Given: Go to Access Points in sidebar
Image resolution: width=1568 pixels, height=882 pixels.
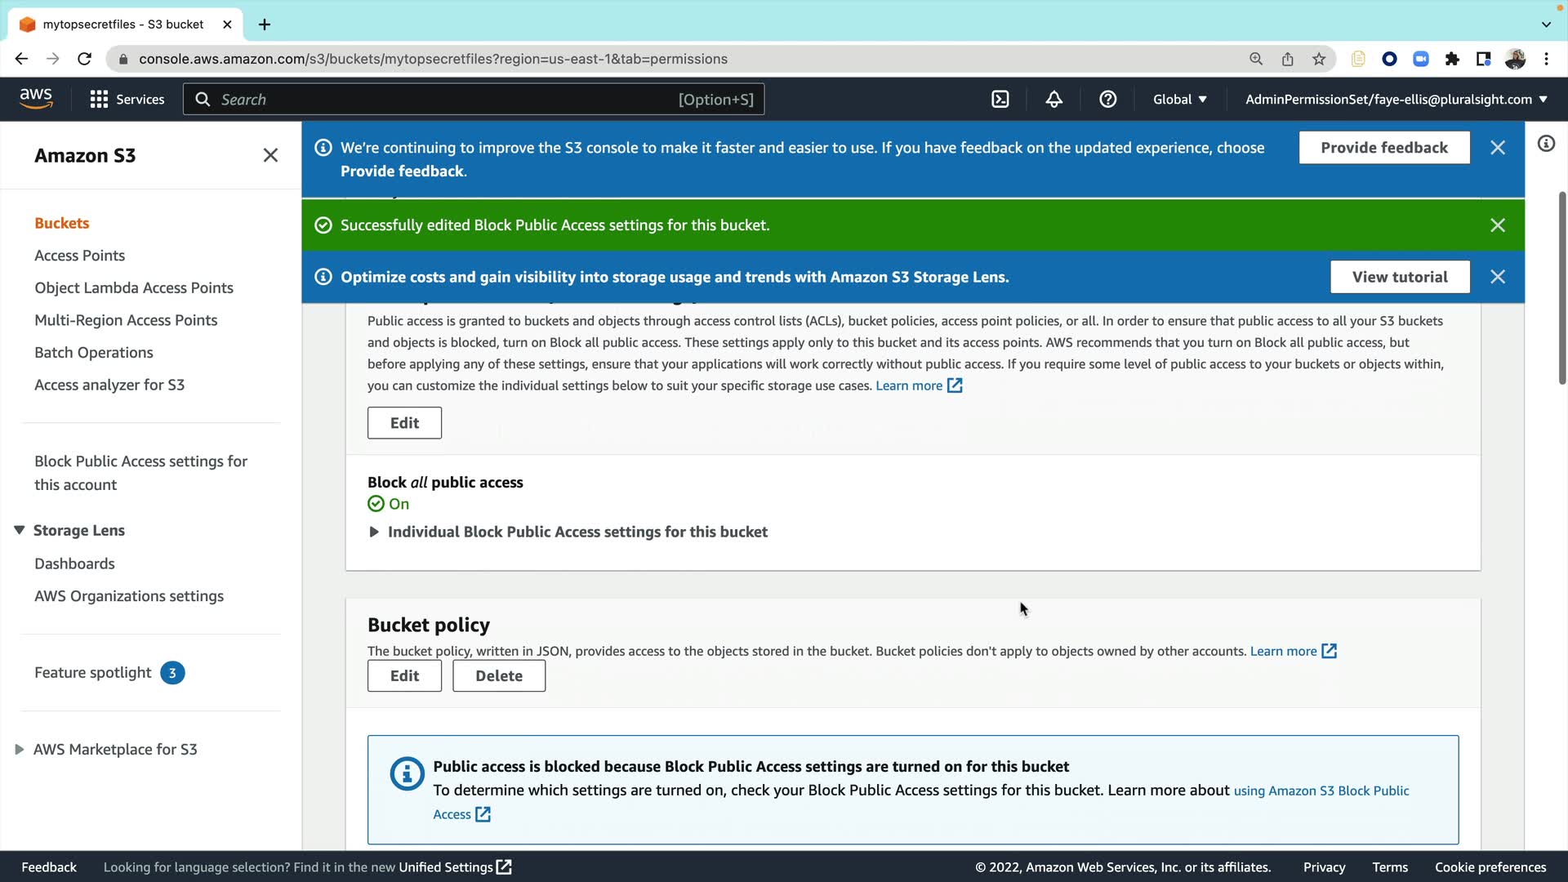Looking at the screenshot, I should pos(79,256).
